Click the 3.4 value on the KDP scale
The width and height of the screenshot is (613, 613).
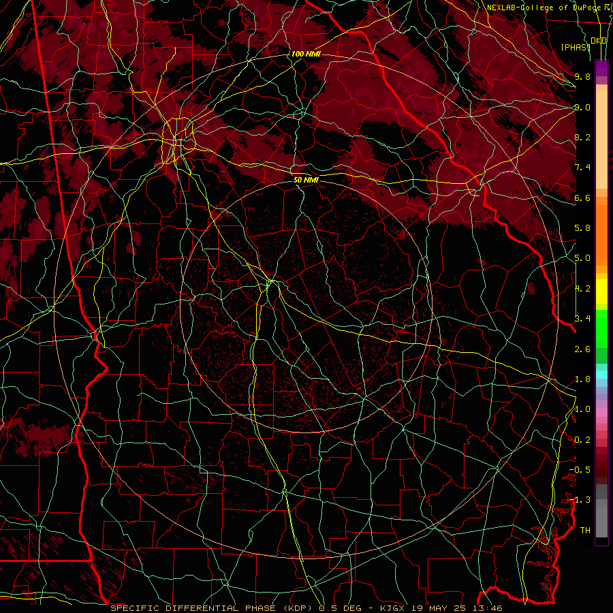click(582, 319)
